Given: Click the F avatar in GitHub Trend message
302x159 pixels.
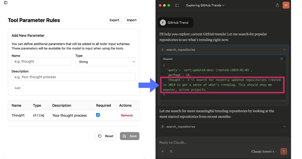Looking at the screenshot, I should 163,22.
